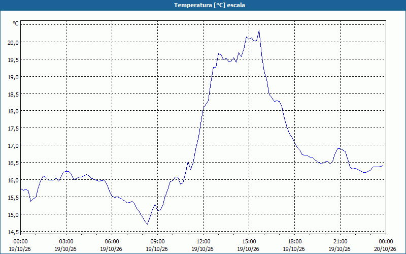
Task: Click the chart title 'Temperatura [°C] escala'
Action: tap(210, 5)
